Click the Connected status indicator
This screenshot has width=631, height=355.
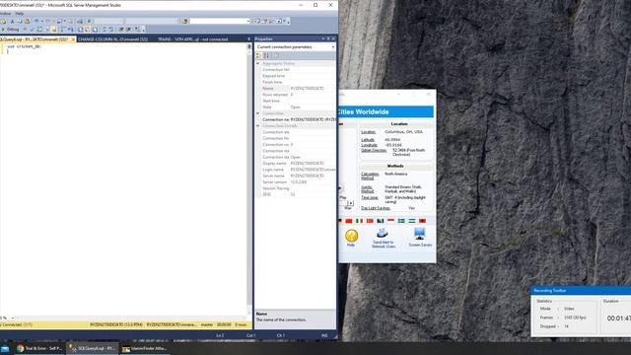coord(16,324)
